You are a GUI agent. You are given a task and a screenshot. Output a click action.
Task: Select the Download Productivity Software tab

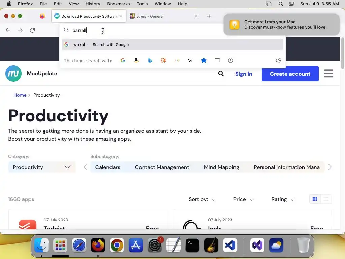pos(89,16)
